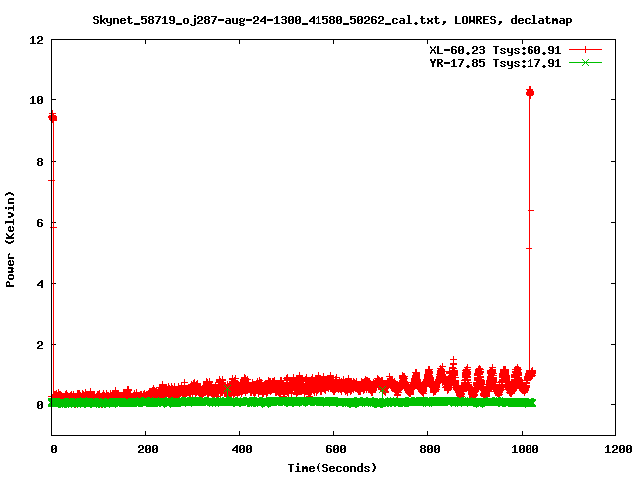Click the y-axis tick label 8
Image resolution: width=637 pixels, height=477 pixels.
pos(40,162)
